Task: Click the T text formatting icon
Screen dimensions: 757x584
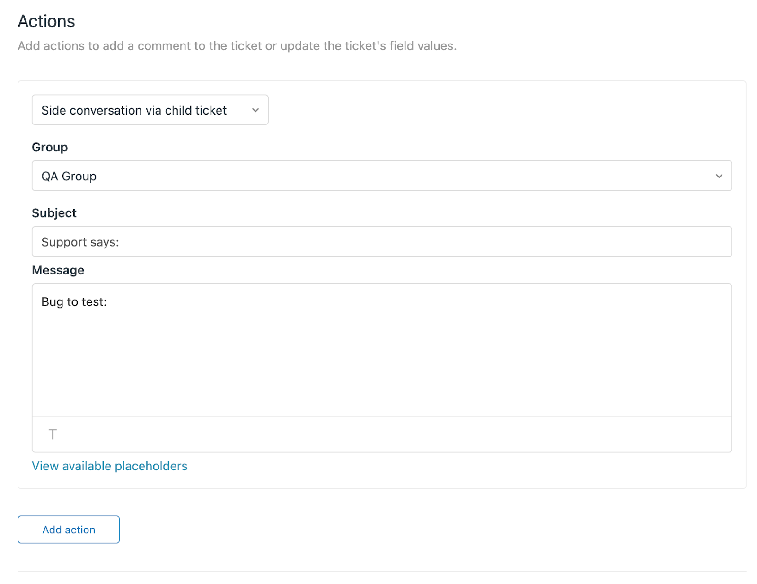Action: pos(53,434)
